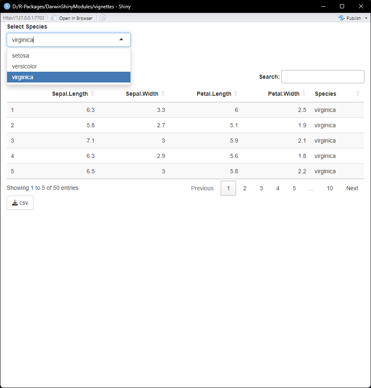Jump to page 10 of table
Viewport: 371px width, 388px height.
pos(330,188)
